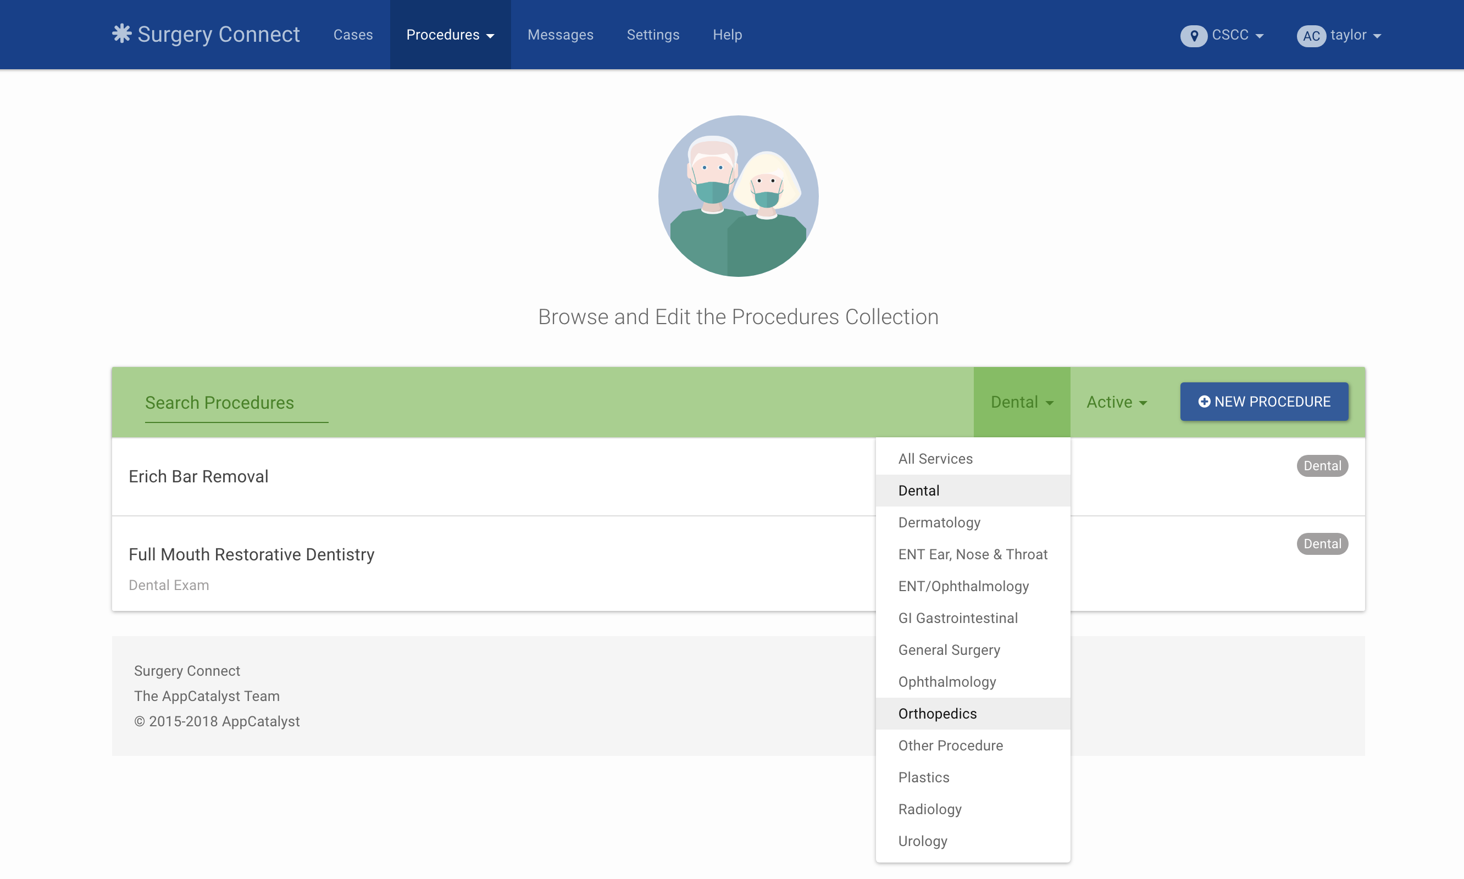Select ENT Ear, Nose & Throat option
This screenshot has width=1464, height=879.
pos(972,554)
